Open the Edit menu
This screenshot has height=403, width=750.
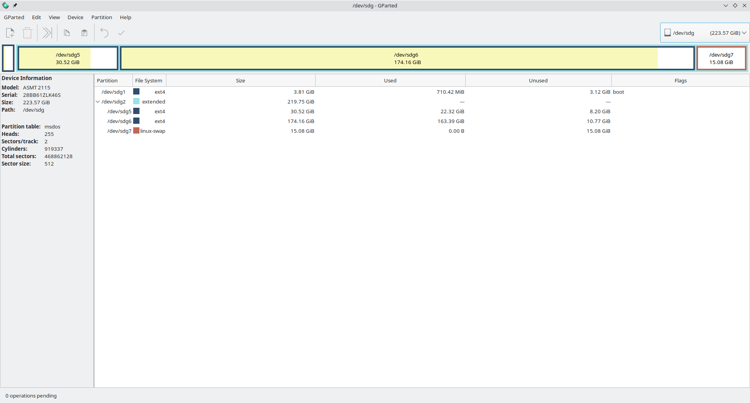(x=36, y=17)
